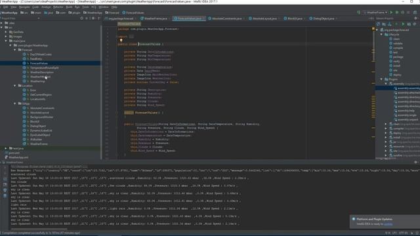The height and width of the screenshot is (236, 420).
Task: Expand the folded import statement in editor
Action: coord(131,37)
